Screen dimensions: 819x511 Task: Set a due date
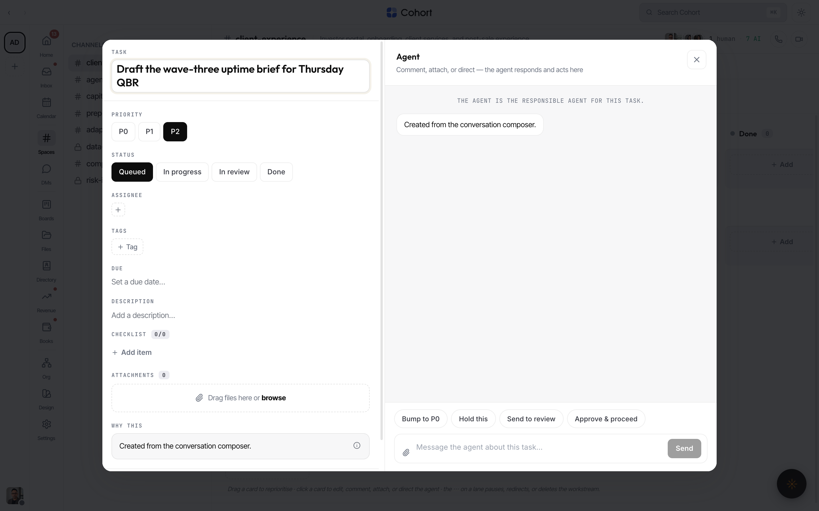(138, 282)
